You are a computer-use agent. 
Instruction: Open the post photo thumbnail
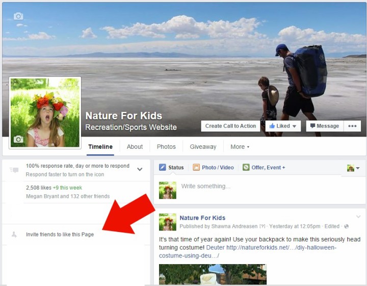(x=213, y=274)
